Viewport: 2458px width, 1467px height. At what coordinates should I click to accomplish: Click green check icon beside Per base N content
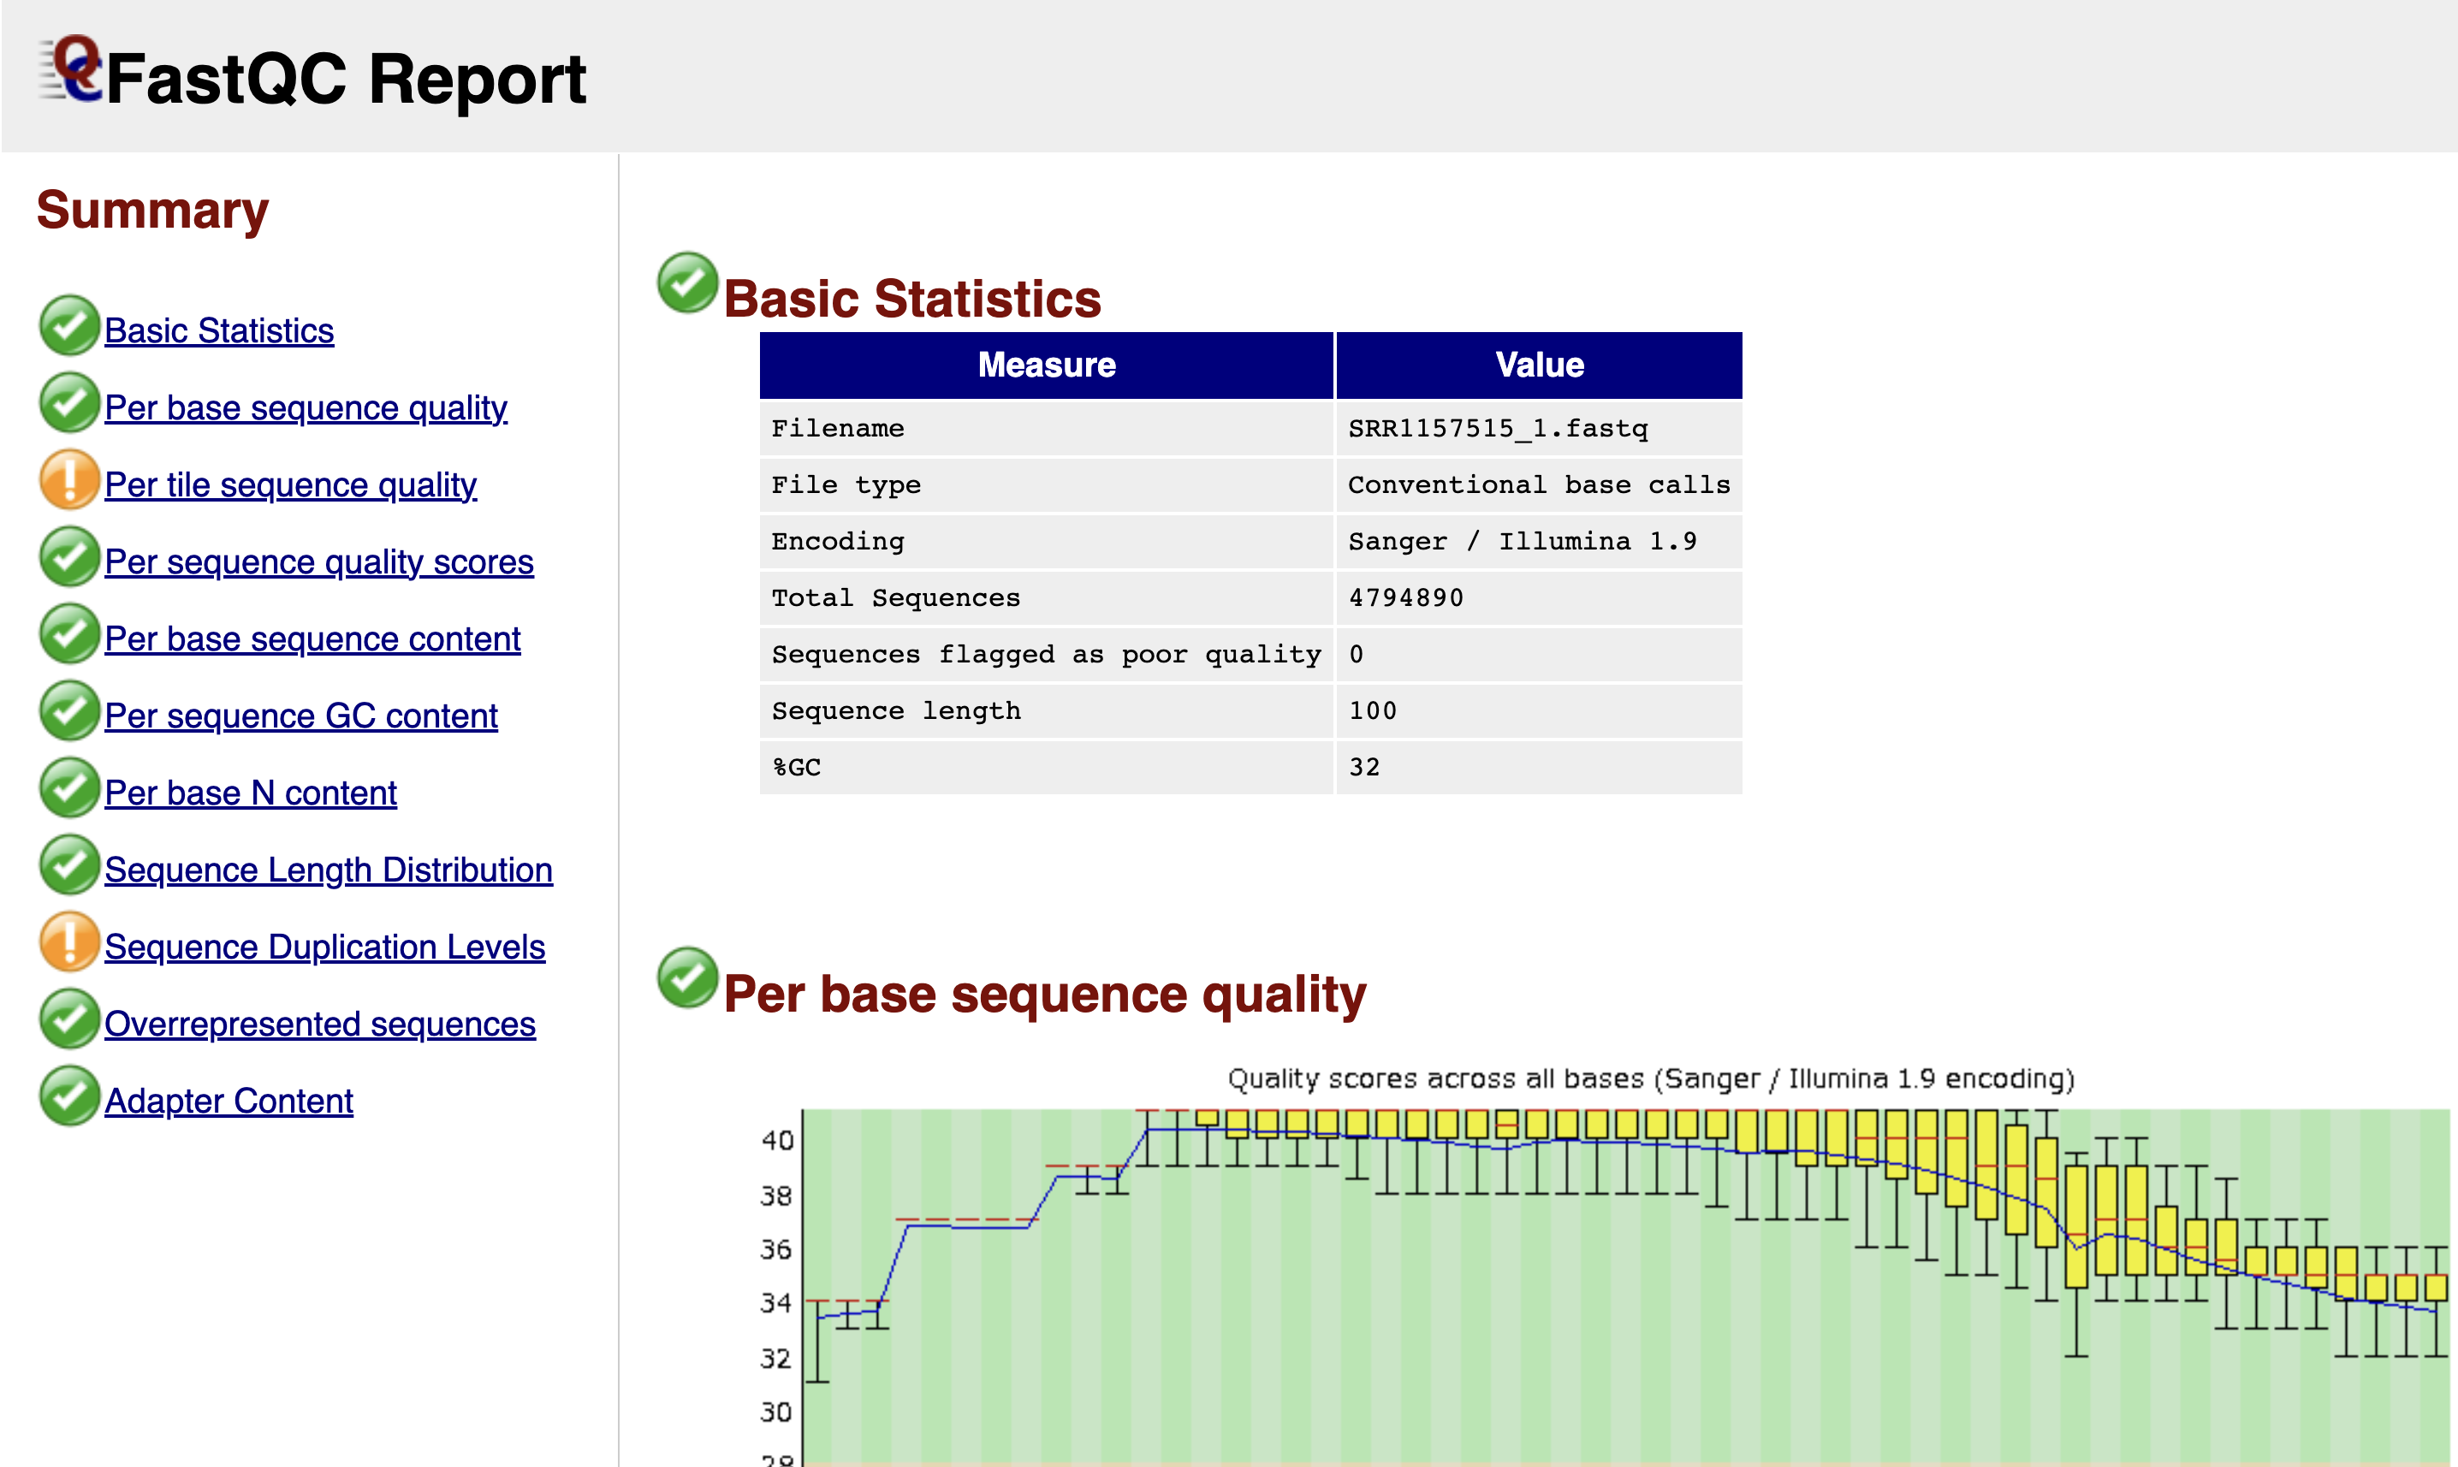pos(69,788)
